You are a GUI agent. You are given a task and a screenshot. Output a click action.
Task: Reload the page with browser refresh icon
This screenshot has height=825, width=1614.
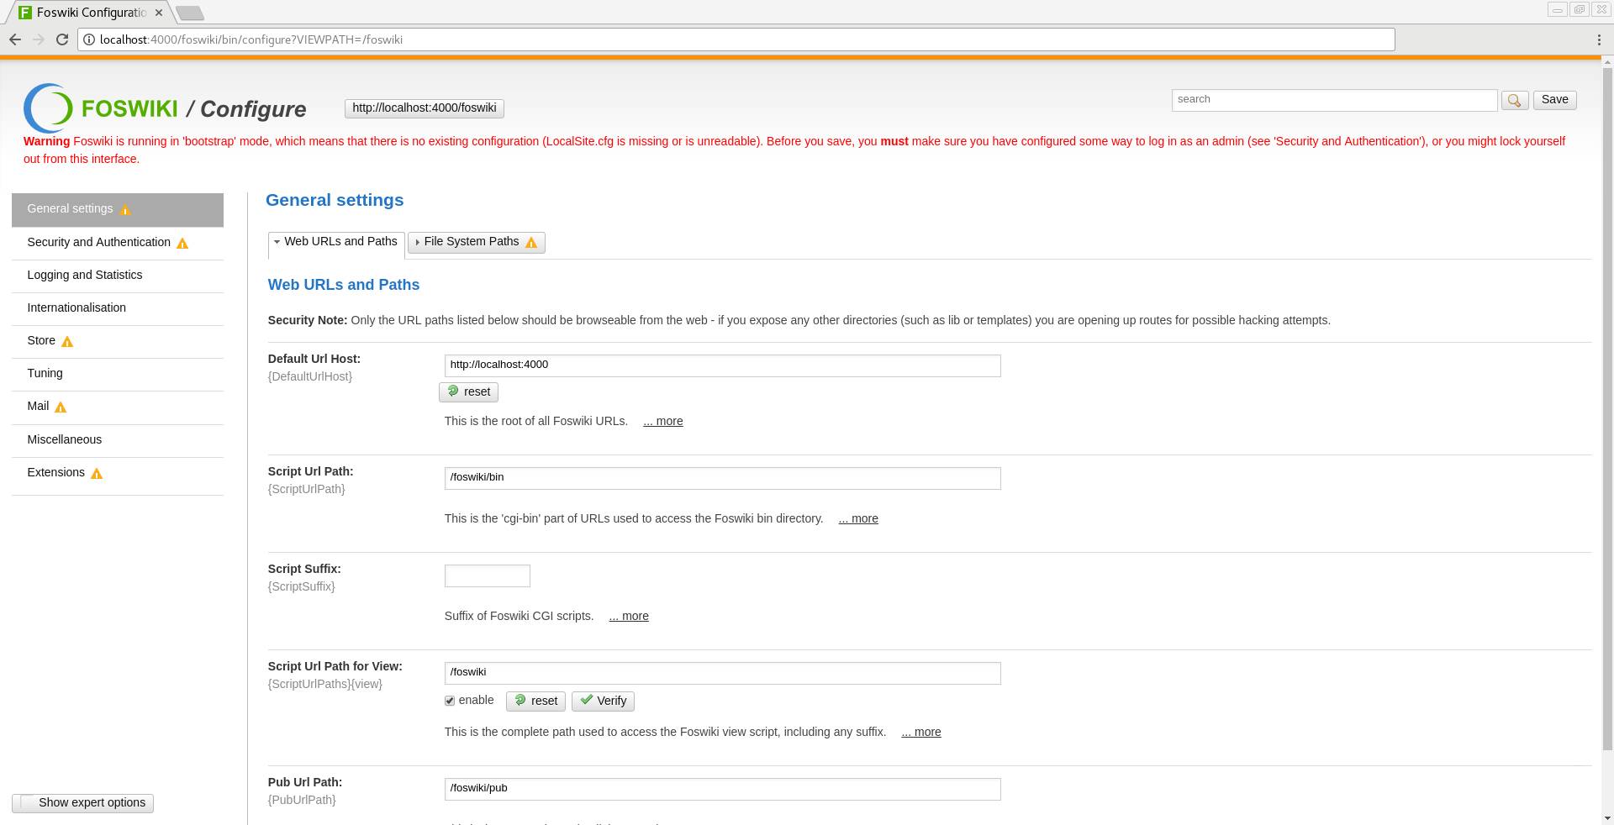point(62,39)
